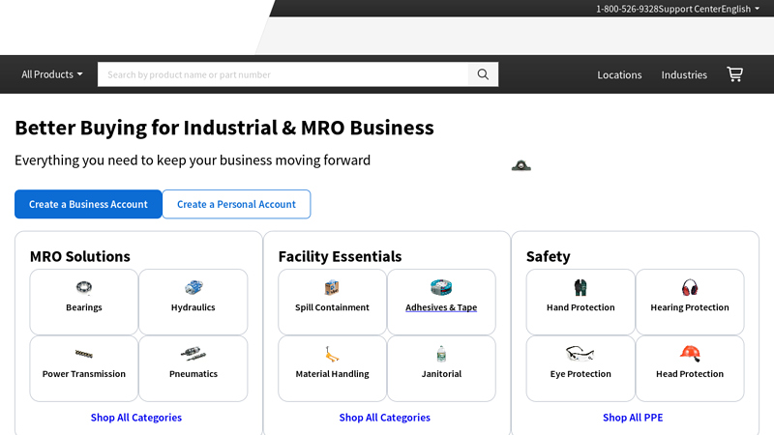
Task: Click the magnifier search icon
Action: tap(483, 74)
